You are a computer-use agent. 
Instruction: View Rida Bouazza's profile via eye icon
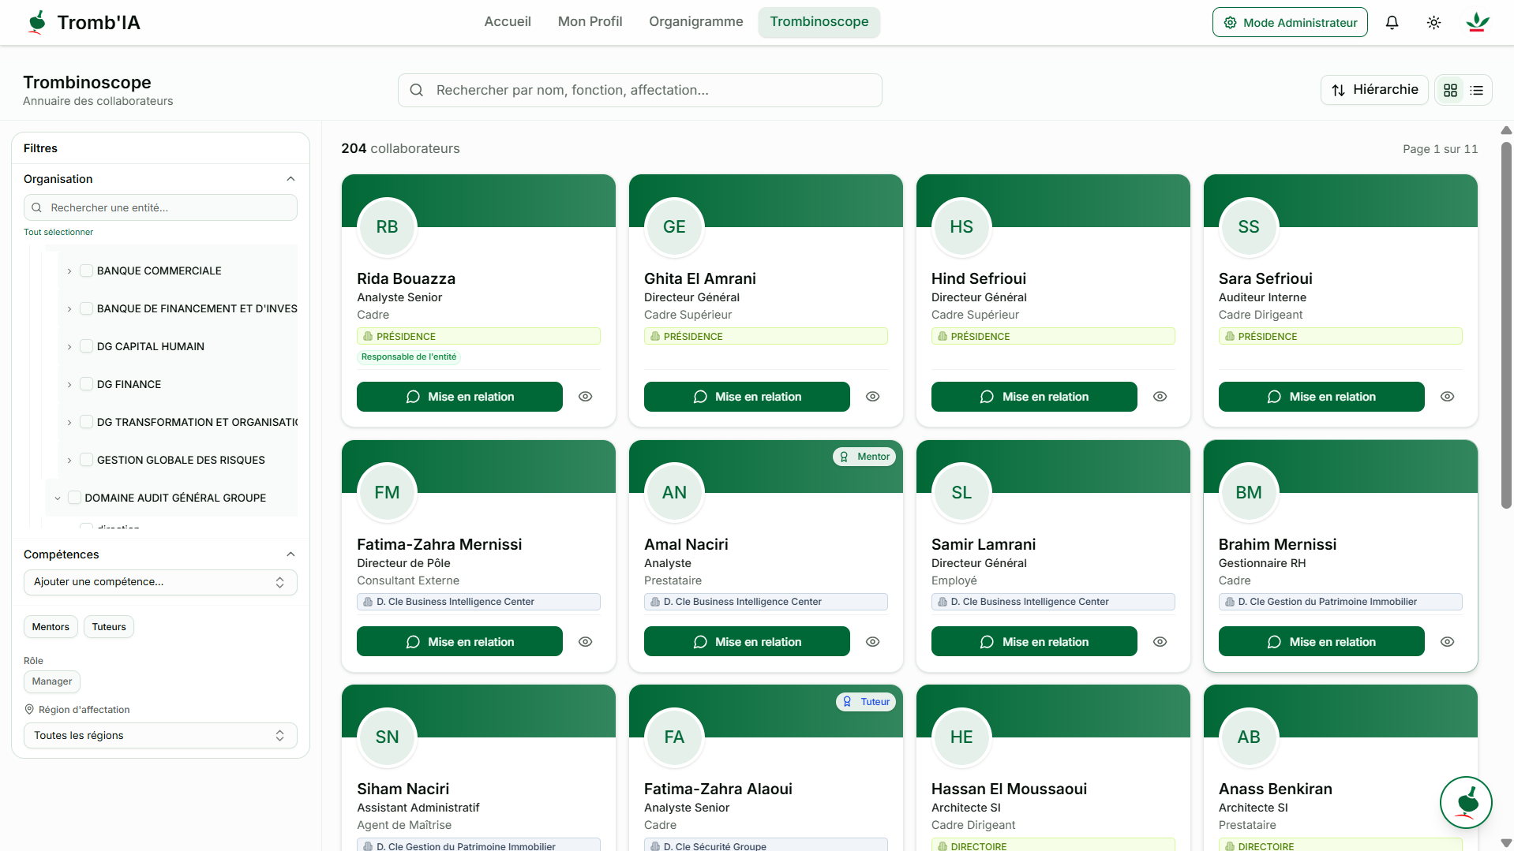pos(585,397)
